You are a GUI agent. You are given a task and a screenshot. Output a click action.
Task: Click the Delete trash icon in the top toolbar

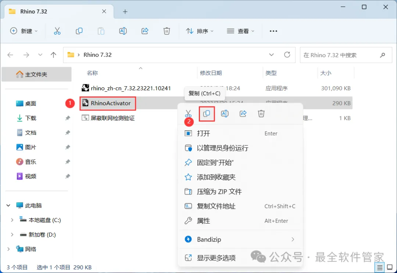pos(167,31)
